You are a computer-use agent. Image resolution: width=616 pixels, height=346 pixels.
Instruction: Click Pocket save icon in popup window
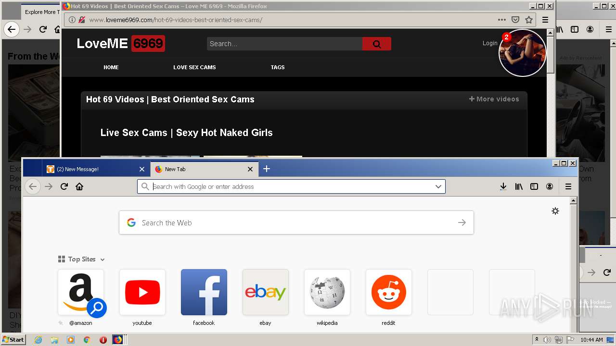tap(515, 20)
